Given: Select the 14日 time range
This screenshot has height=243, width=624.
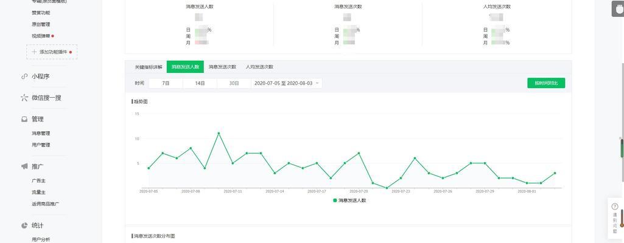Looking at the screenshot, I should (x=200, y=83).
